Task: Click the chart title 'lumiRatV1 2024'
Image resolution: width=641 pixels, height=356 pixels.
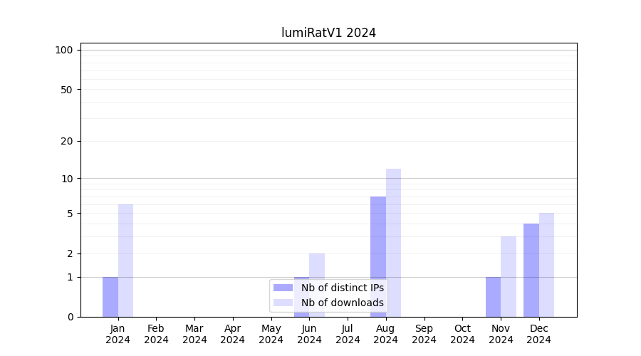Action: click(x=328, y=33)
